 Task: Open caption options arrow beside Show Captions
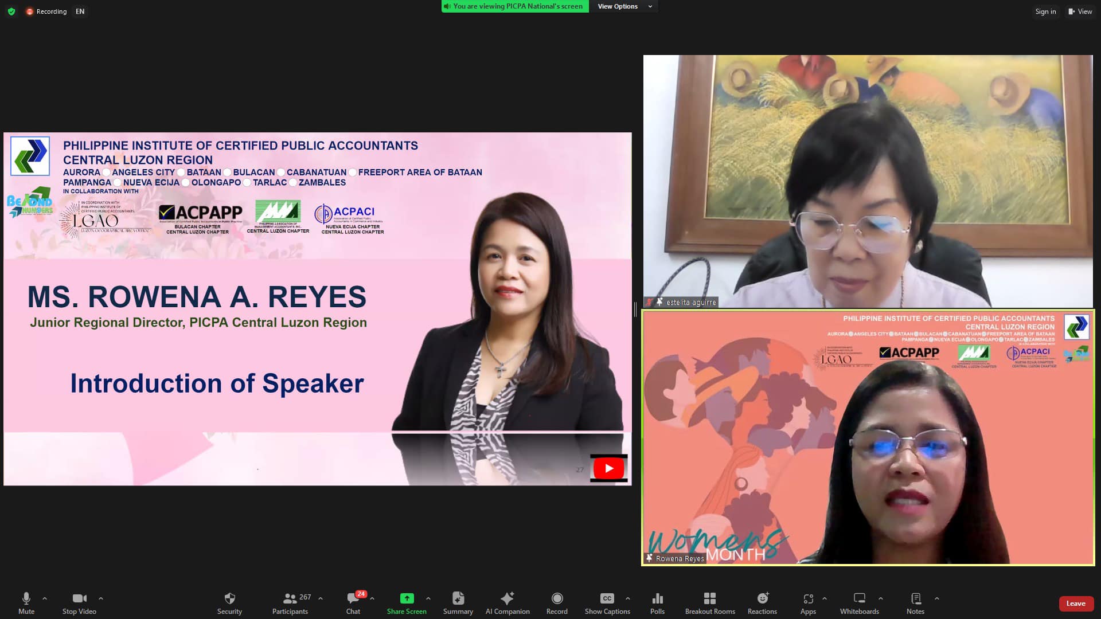click(x=628, y=598)
